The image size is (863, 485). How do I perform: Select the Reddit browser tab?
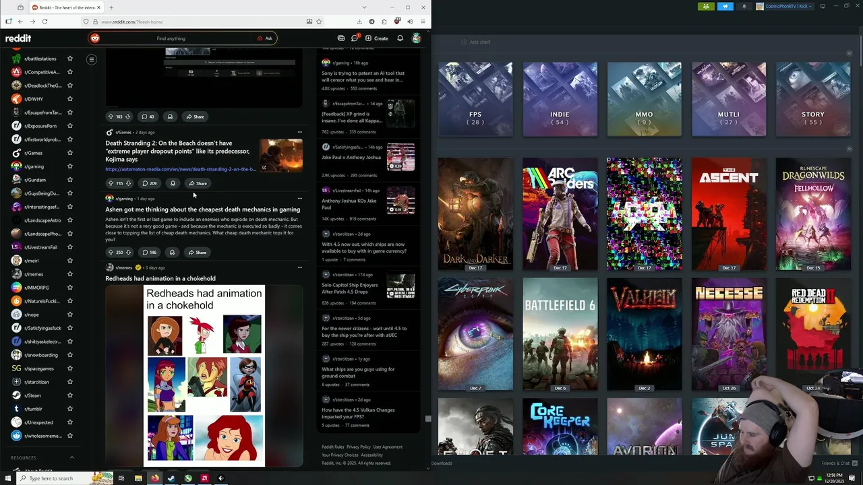pyautogui.click(x=65, y=7)
